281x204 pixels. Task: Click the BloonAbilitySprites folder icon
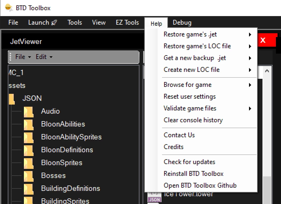(29, 138)
